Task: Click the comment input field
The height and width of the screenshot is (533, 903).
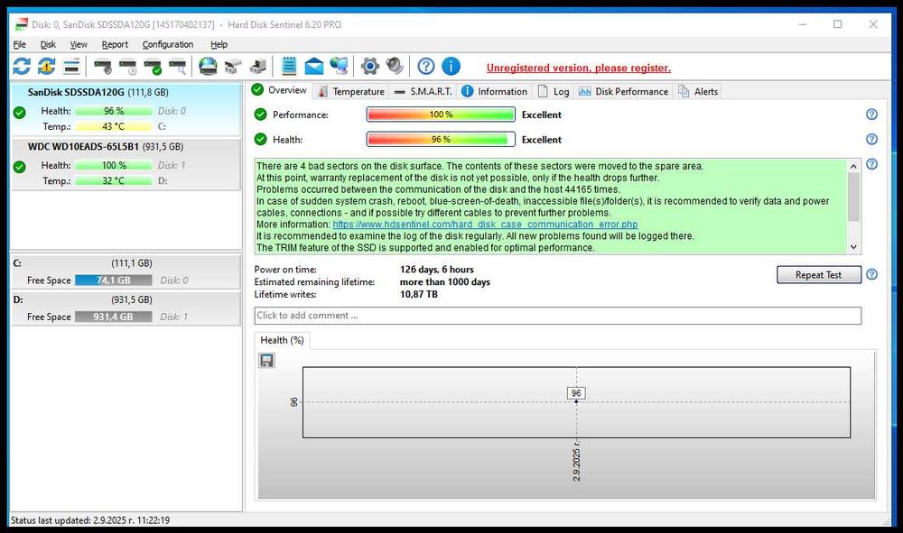Action: click(x=557, y=316)
